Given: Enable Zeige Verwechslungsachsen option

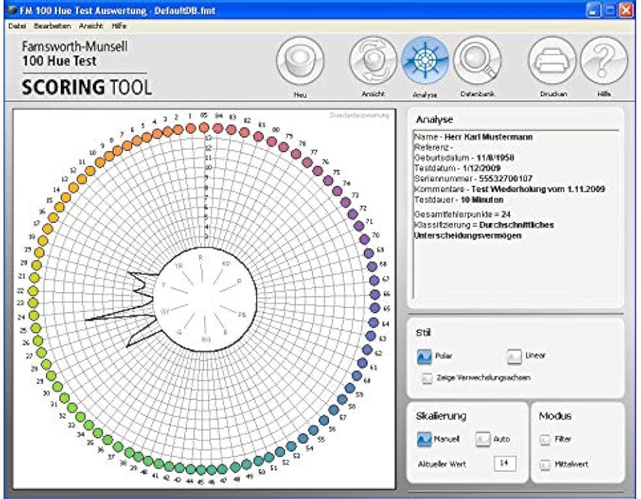Looking at the screenshot, I should click(426, 378).
